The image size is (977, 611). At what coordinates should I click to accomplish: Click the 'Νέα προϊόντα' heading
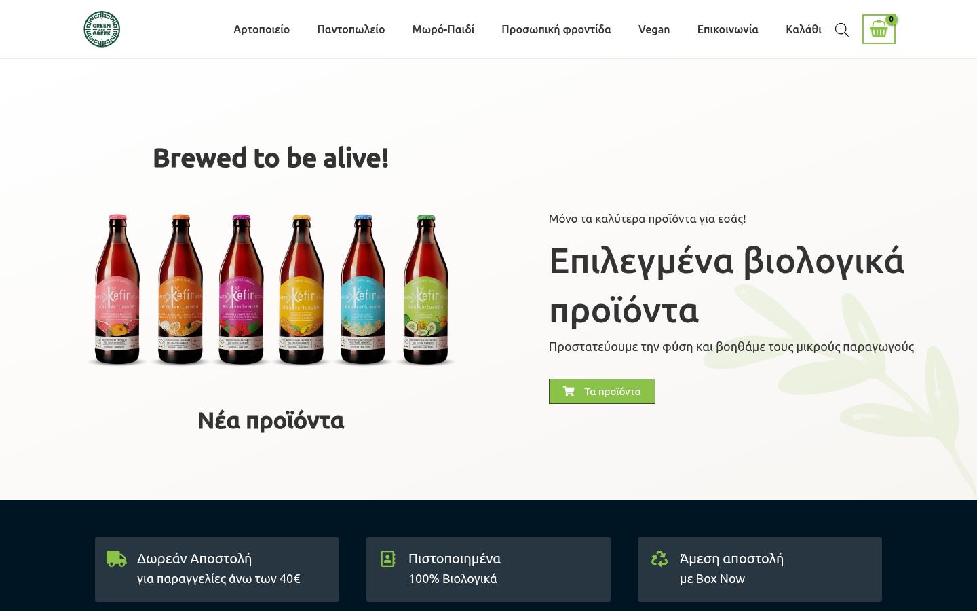click(271, 421)
